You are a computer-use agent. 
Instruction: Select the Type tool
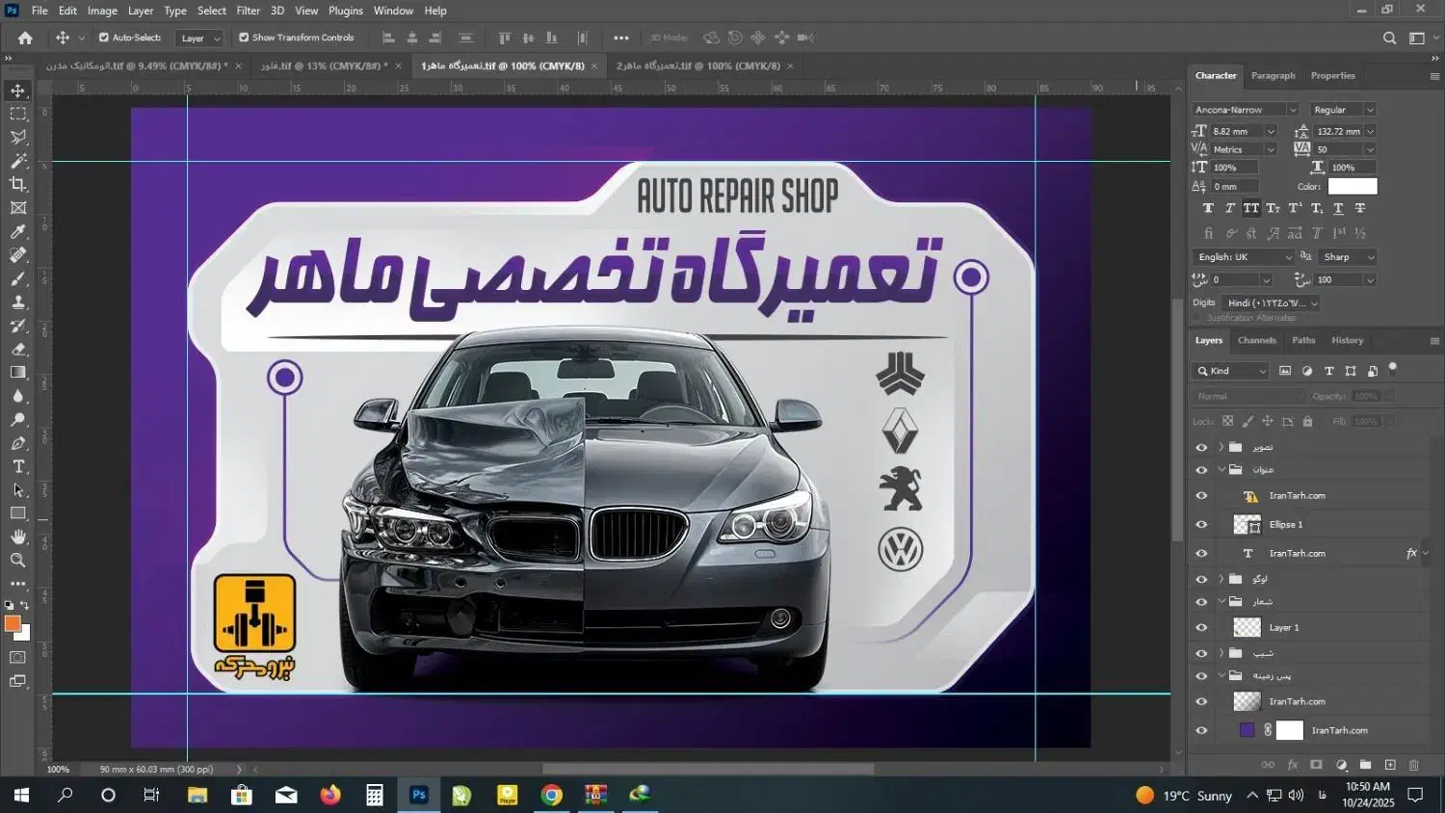click(17, 466)
